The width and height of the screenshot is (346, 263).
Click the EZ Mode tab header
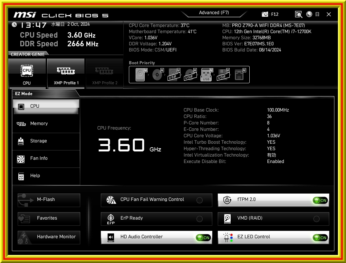tap(24, 94)
